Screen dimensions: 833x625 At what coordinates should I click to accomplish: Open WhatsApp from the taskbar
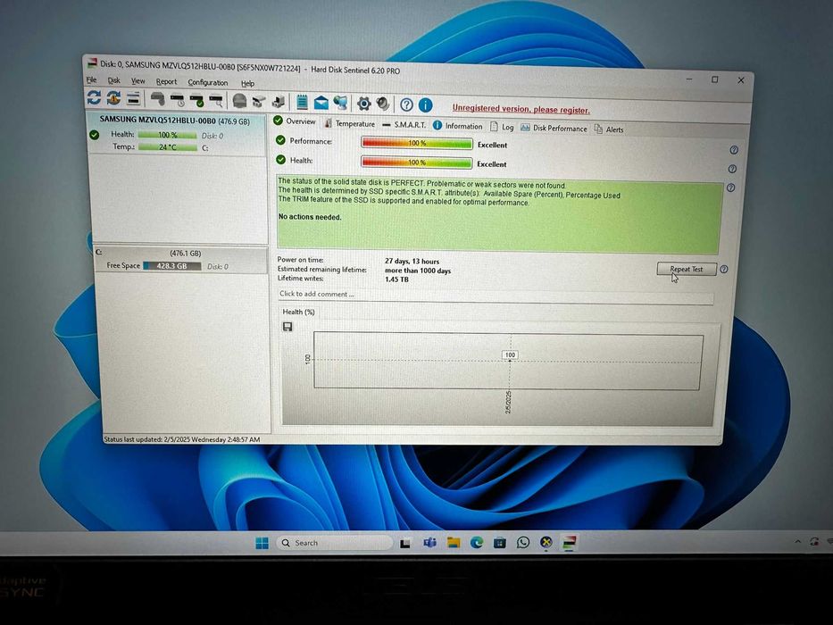pos(523,542)
